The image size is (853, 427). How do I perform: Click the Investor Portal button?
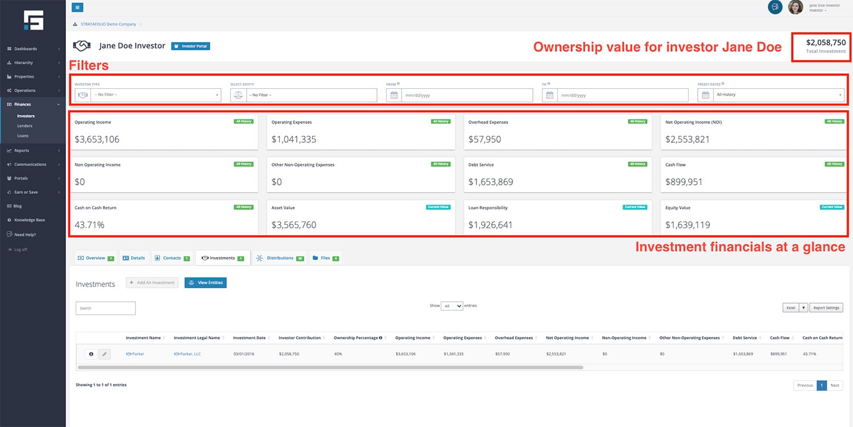point(191,46)
